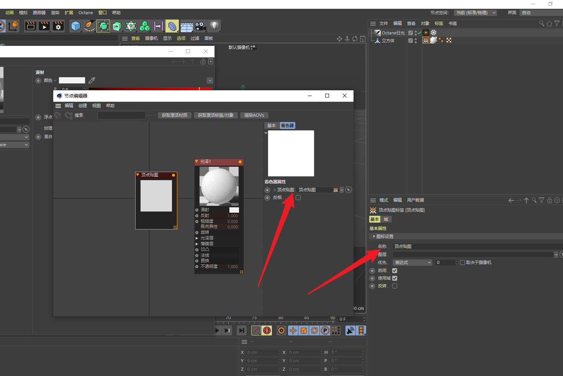Switch to the 基本 tab in node editor

tap(272, 125)
